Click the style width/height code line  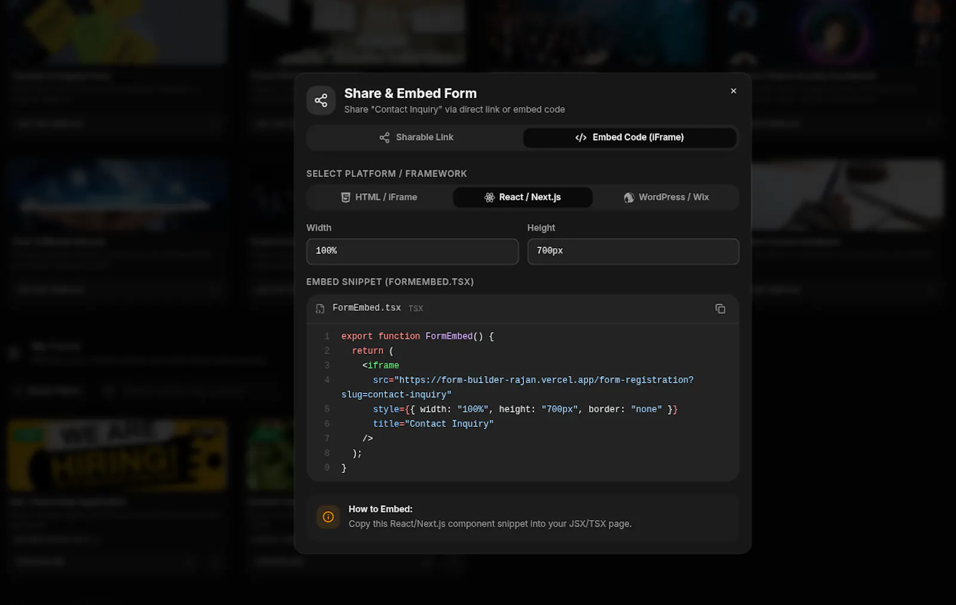pyautogui.click(x=525, y=410)
